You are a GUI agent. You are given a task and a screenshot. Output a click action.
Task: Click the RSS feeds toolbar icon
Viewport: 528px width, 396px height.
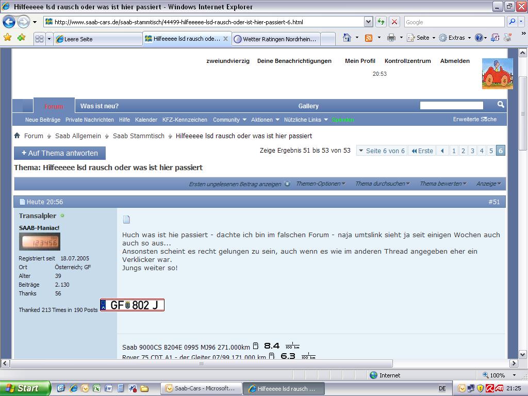coord(369,38)
